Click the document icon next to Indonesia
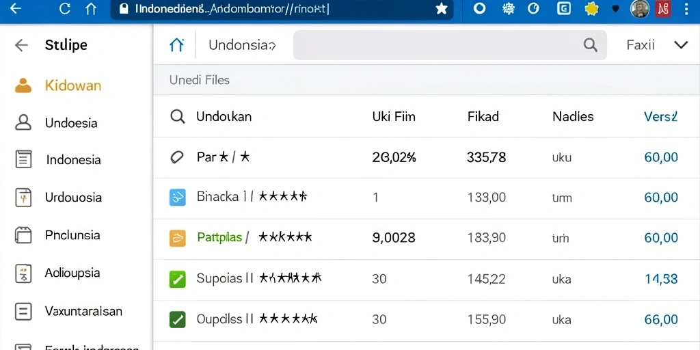This screenshot has height=350, width=700. [23, 159]
